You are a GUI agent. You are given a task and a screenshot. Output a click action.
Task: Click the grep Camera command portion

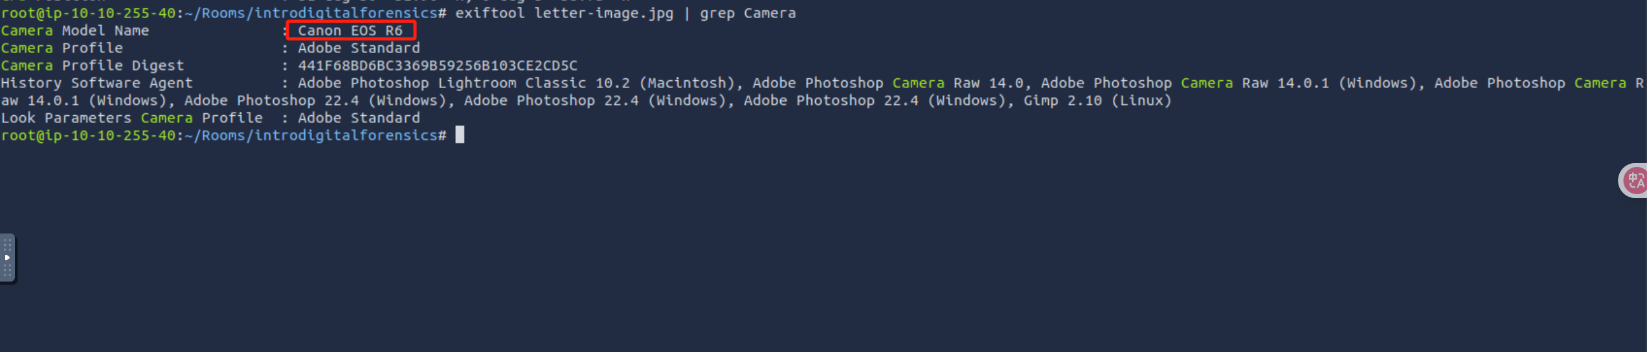(748, 13)
